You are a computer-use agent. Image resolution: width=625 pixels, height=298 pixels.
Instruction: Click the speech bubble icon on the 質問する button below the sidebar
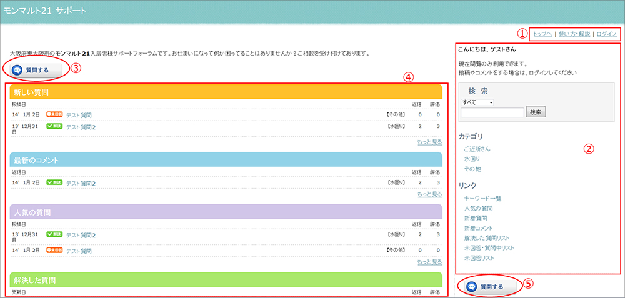[x=472, y=287]
